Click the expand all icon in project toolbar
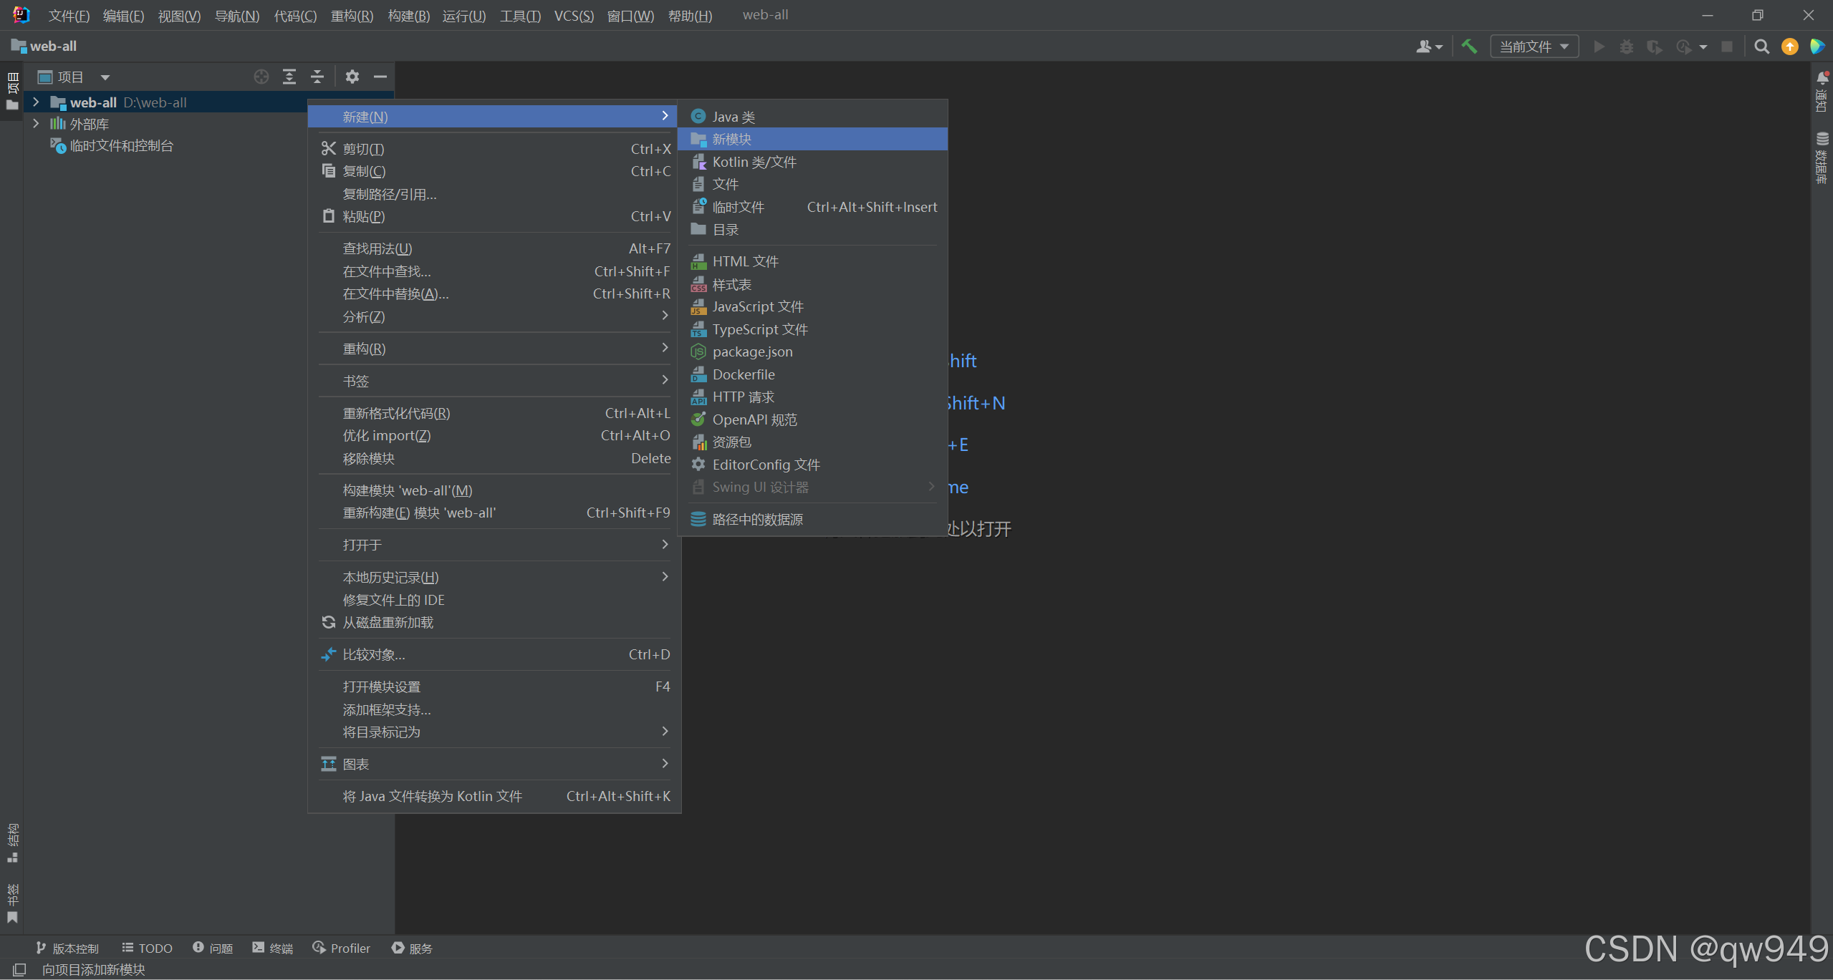 tap(289, 77)
